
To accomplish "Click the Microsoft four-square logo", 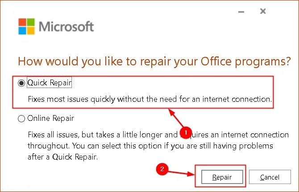I will tap(26, 26).
